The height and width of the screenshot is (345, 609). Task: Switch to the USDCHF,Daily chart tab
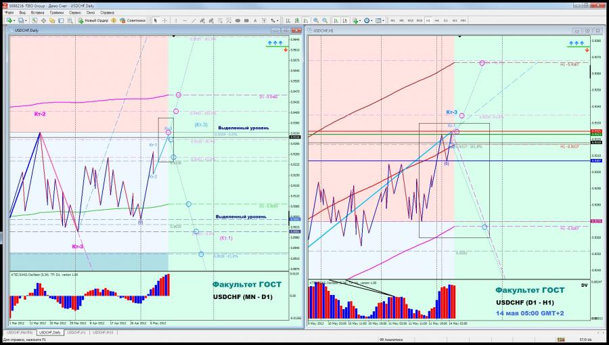(x=49, y=333)
